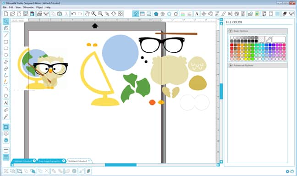The width and height of the screenshot is (297, 176).
Task: Click the Offset icon at bottom toolbar end
Action: (x=88, y=171)
